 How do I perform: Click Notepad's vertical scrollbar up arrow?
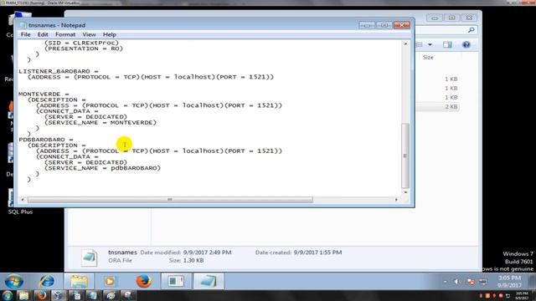tap(405, 44)
